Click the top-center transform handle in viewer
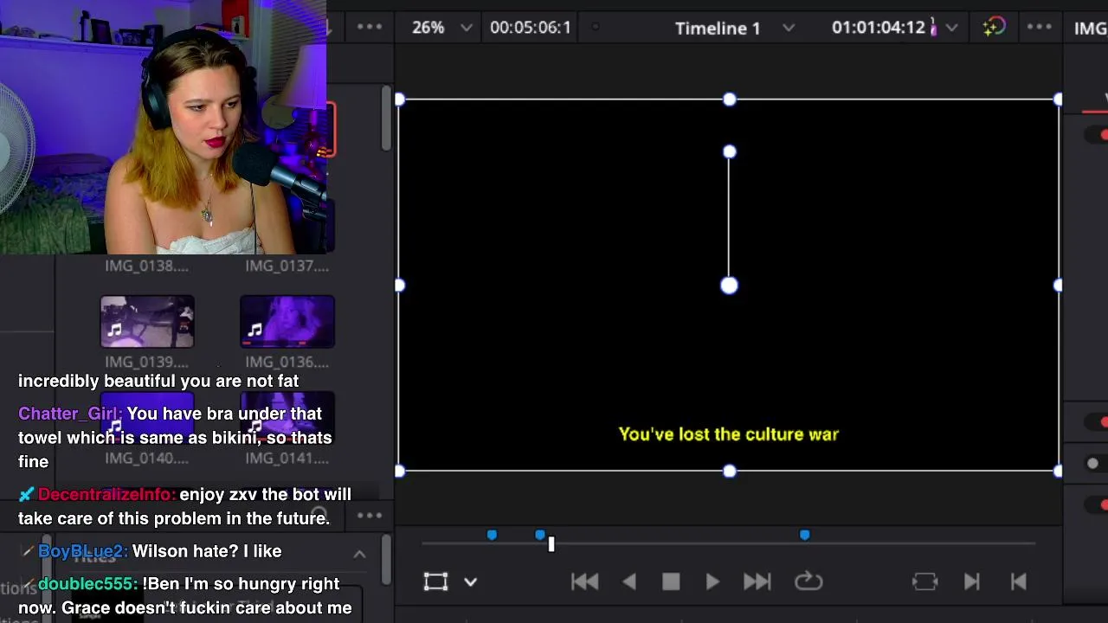The height and width of the screenshot is (623, 1108). (730, 100)
